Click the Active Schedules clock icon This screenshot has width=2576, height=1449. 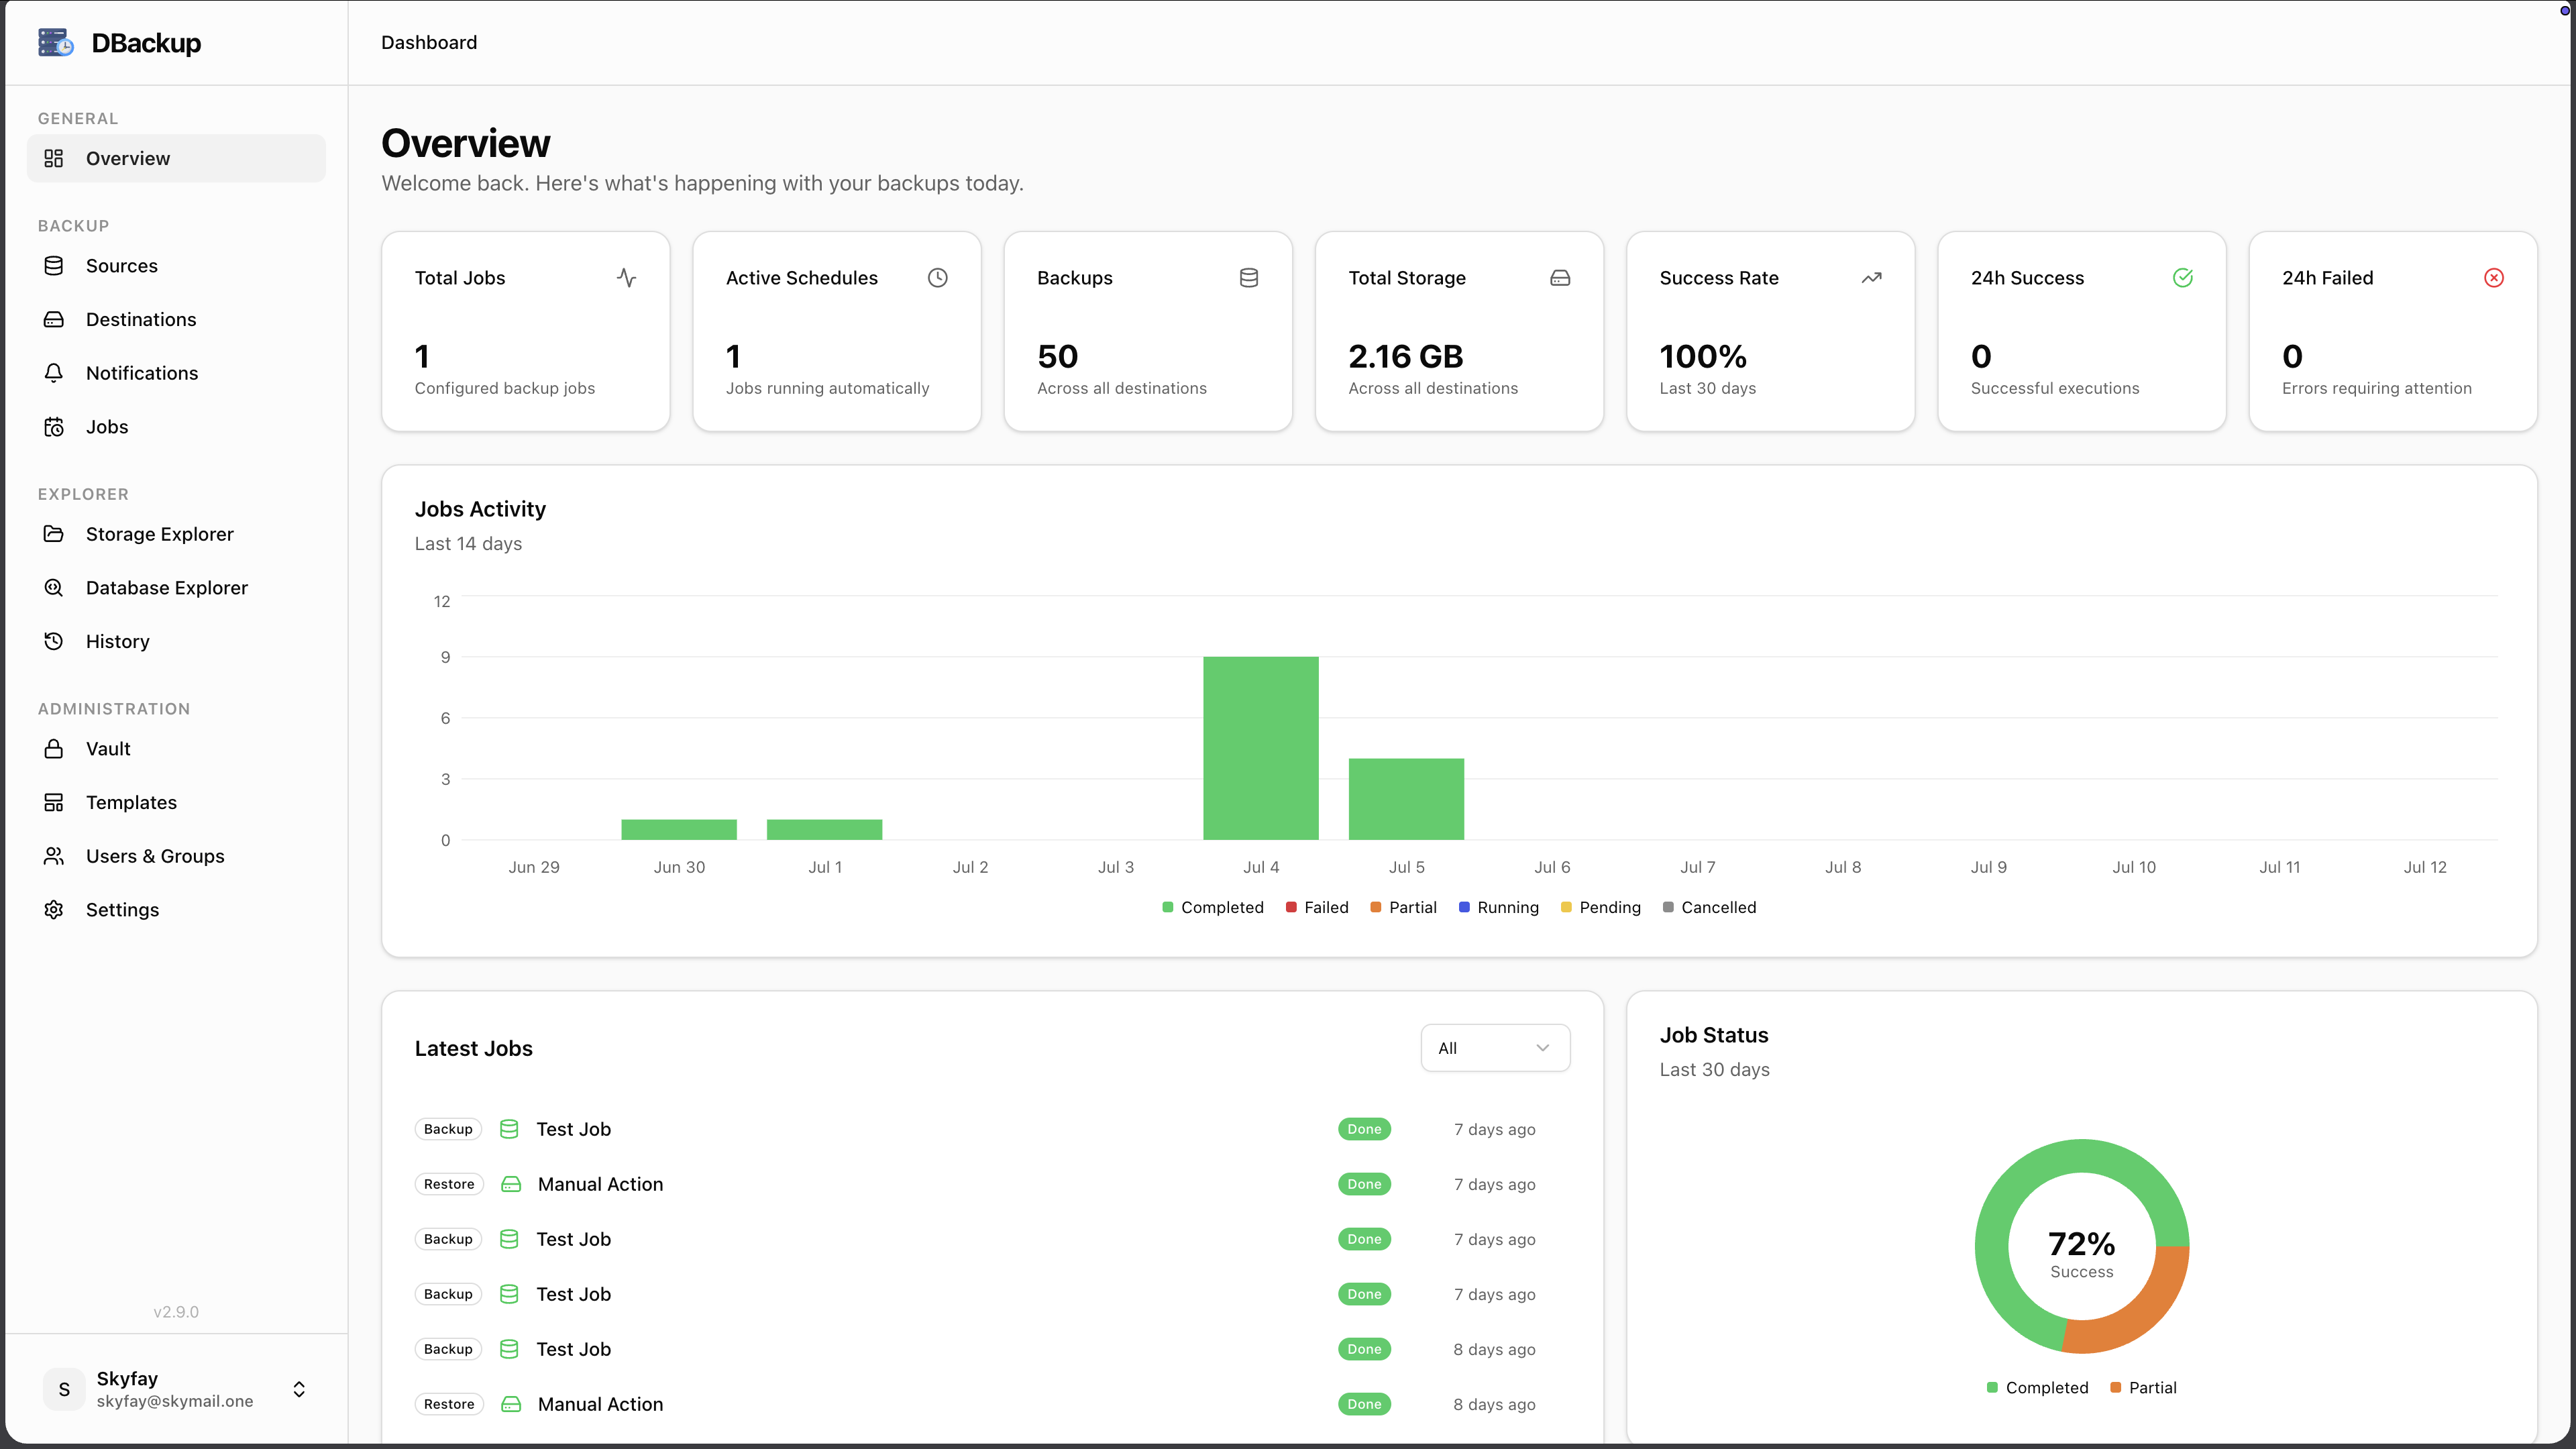pyautogui.click(x=937, y=278)
